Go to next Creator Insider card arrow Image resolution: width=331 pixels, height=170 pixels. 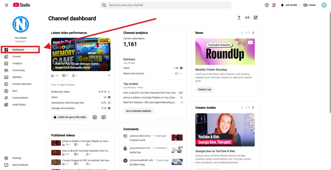253,108
